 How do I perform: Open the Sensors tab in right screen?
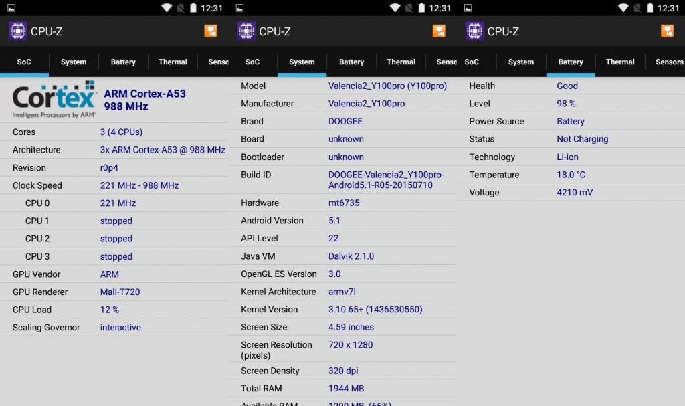tap(669, 62)
